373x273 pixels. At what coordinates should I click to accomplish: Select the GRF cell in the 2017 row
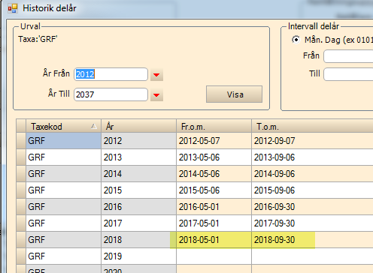coord(63,223)
